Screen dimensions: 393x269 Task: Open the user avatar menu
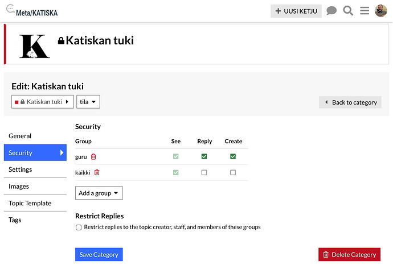click(x=380, y=11)
